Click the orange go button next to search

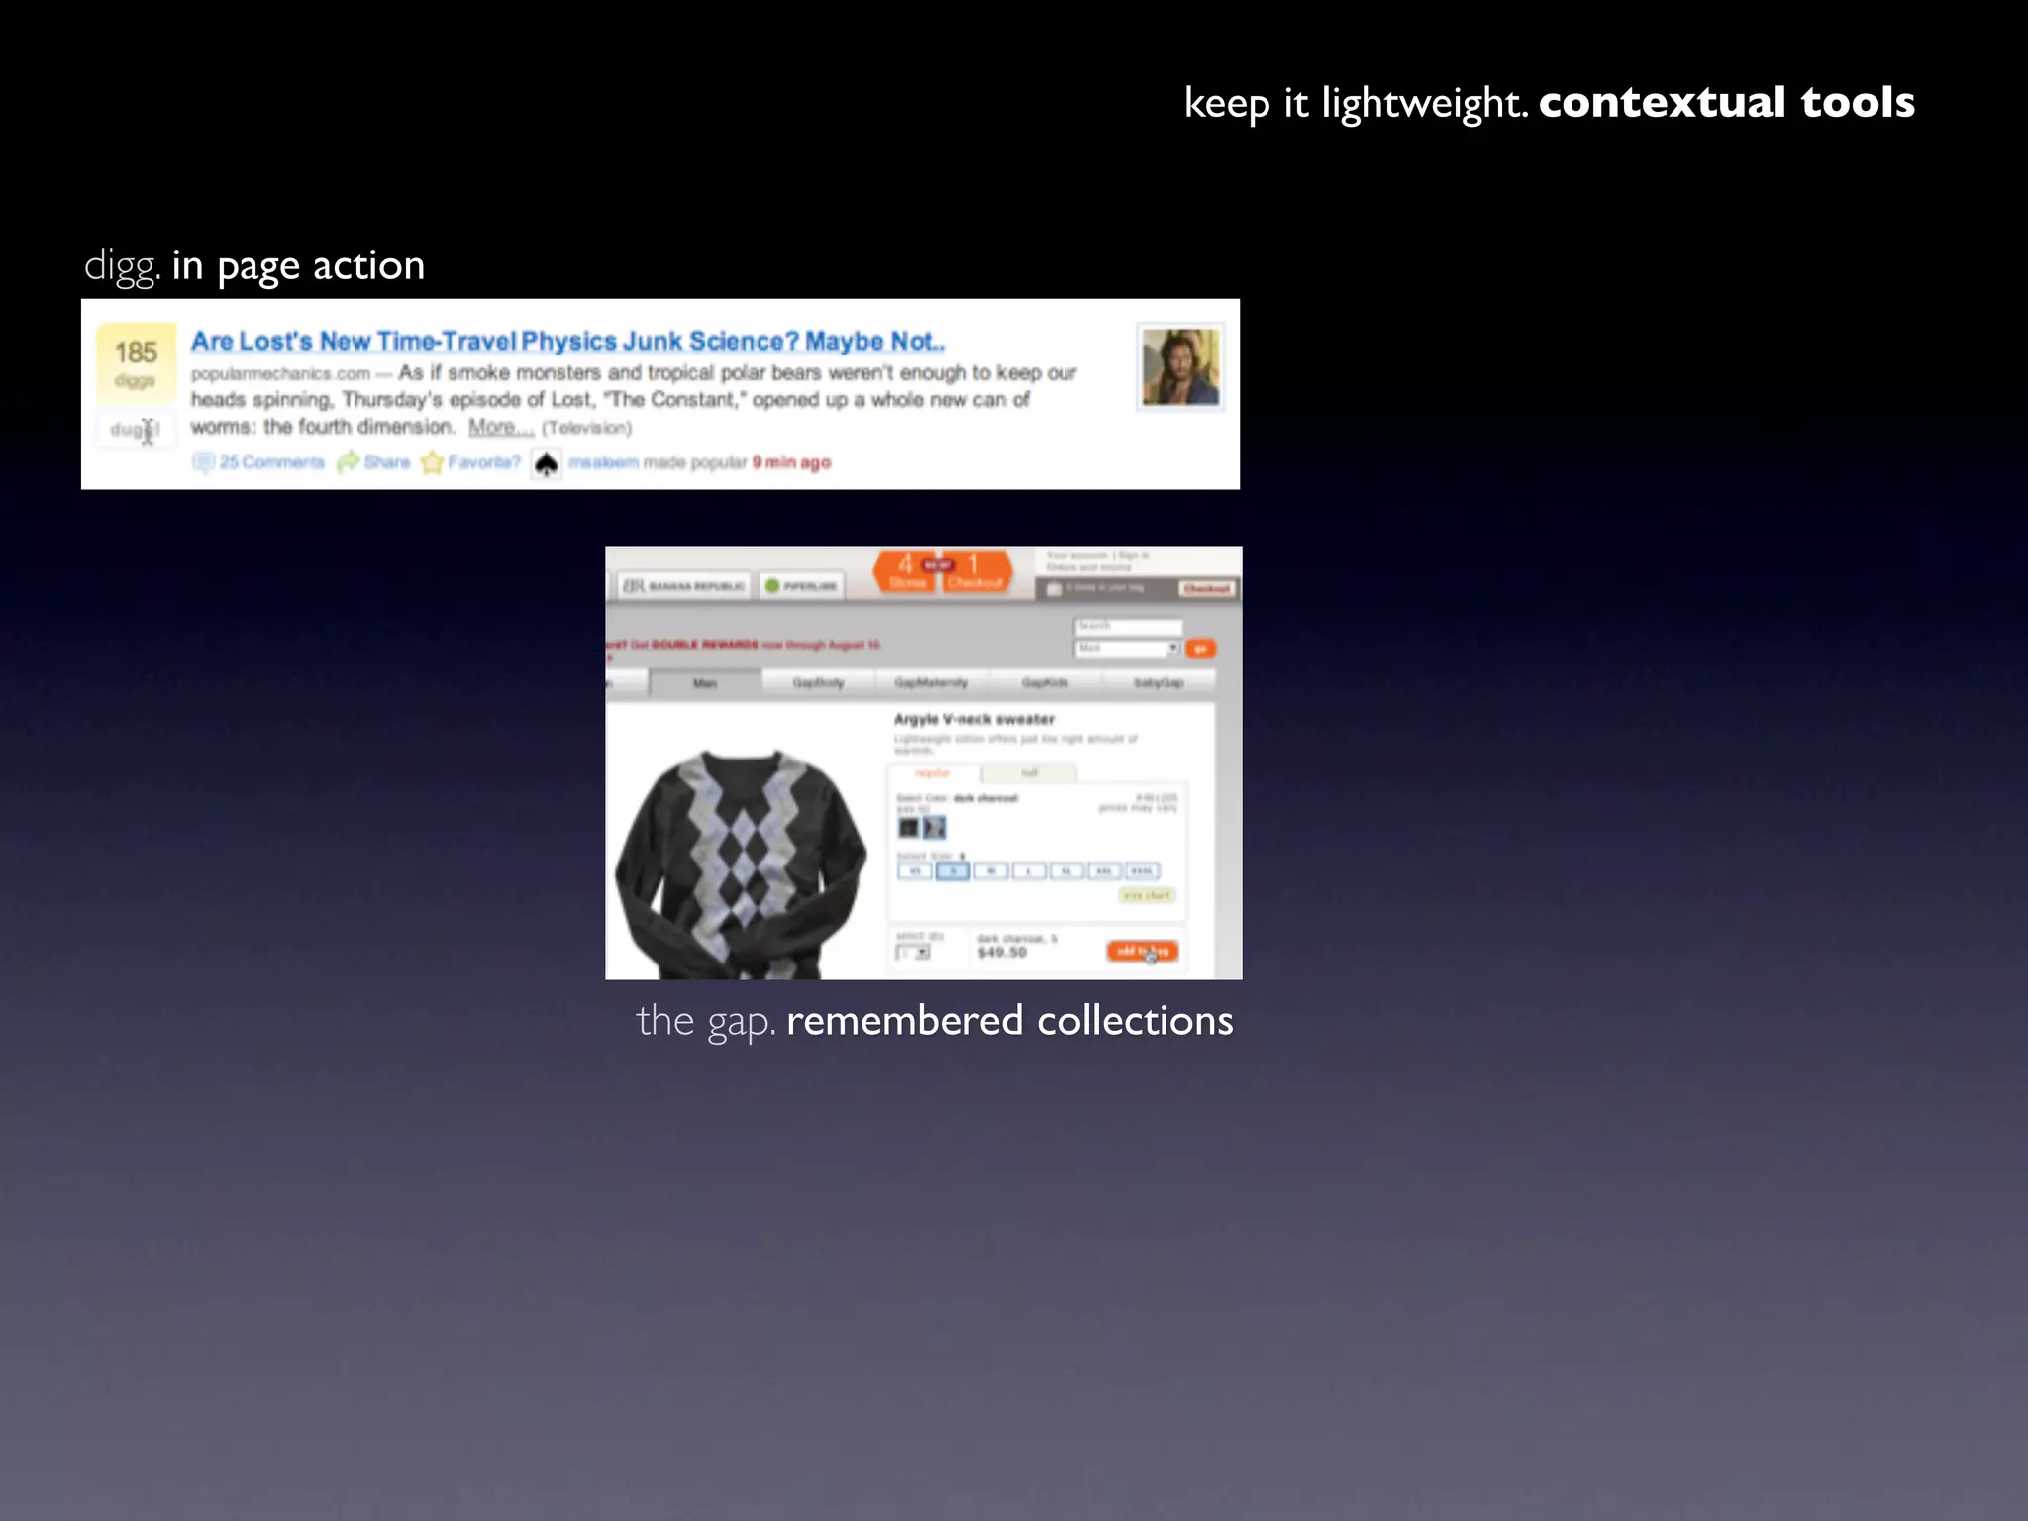pos(1200,649)
